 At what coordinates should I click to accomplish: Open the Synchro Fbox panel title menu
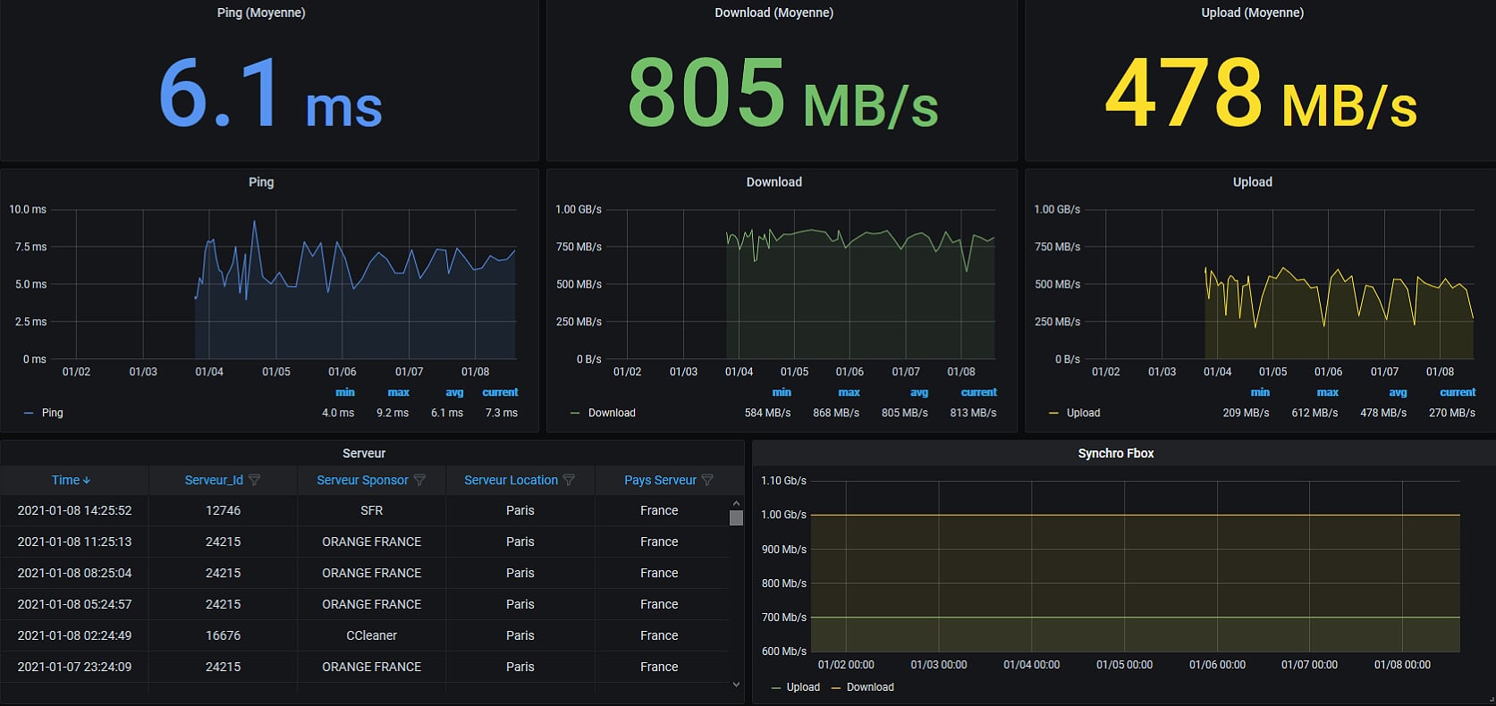click(1115, 453)
